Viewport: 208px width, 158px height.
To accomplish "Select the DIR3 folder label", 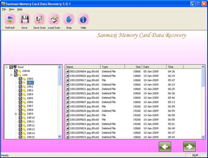I will click(x=30, y=91).
